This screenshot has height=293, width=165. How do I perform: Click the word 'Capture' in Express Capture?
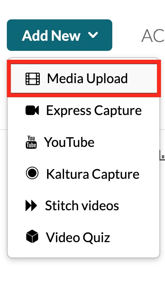click(x=118, y=111)
